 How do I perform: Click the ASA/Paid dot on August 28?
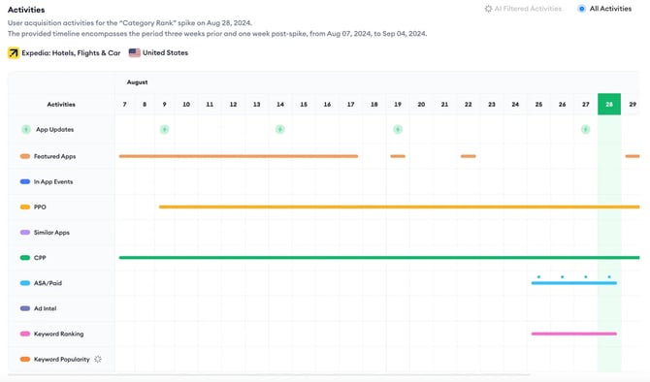(609, 276)
